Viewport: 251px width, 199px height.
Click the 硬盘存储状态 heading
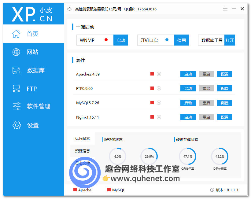[x=187, y=140]
